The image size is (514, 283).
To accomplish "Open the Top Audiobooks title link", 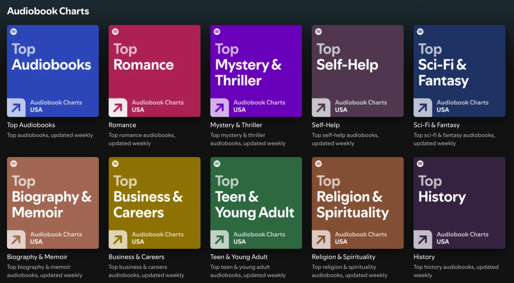I will tap(31, 125).
